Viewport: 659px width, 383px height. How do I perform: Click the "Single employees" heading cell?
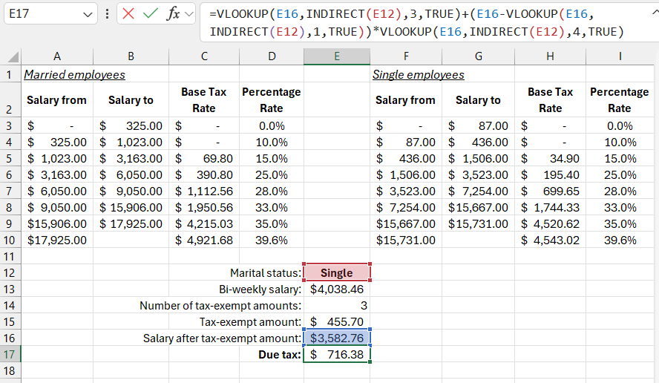pos(419,74)
